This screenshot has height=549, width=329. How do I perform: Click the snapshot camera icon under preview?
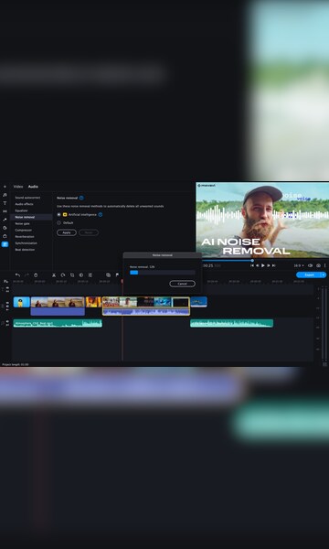(319, 265)
